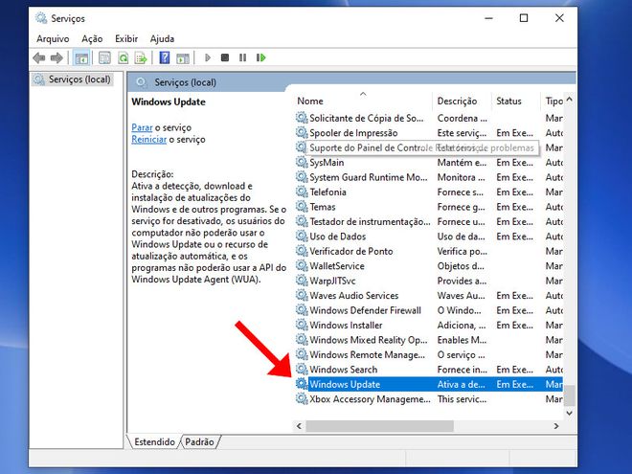Click the Export List toolbar icon

point(141,58)
